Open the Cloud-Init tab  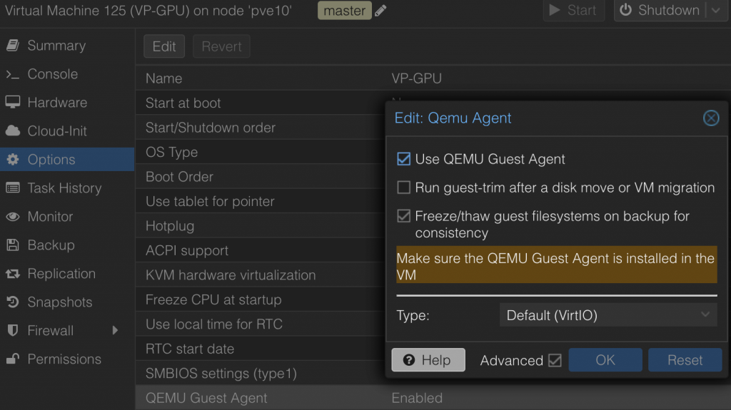pyautogui.click(x=67, y=131)
